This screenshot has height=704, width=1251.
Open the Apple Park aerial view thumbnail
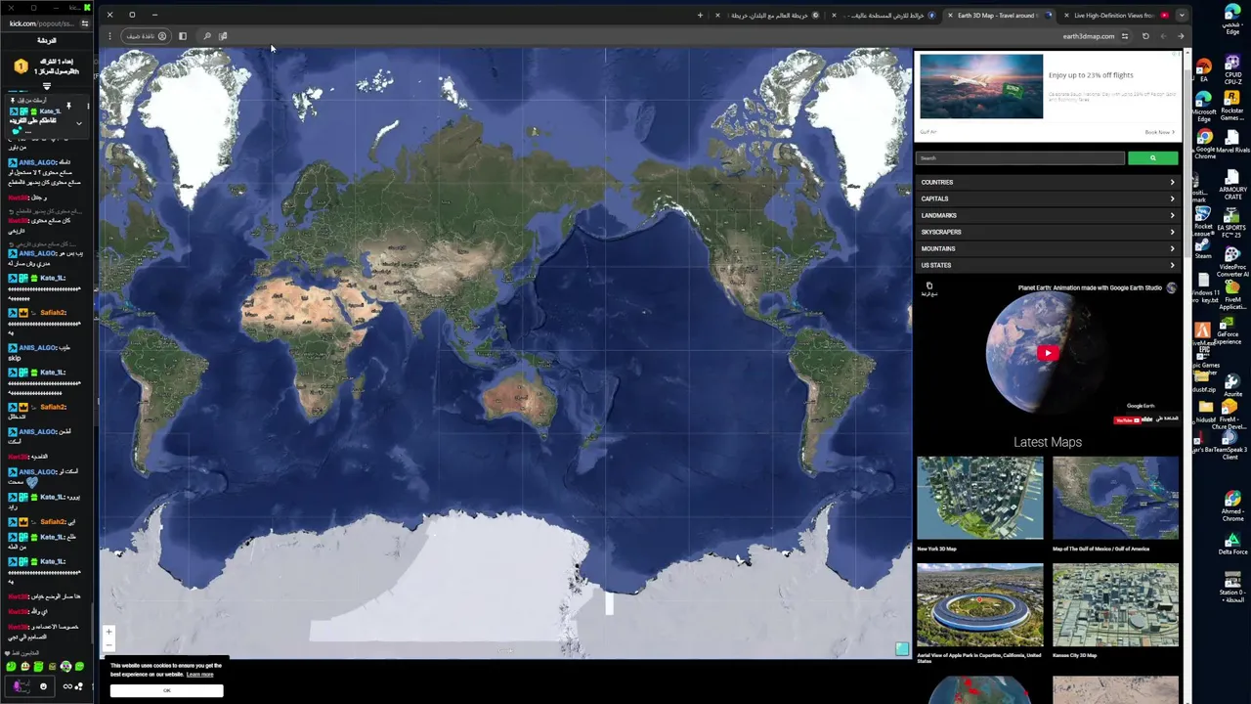[x=979, y=605]
